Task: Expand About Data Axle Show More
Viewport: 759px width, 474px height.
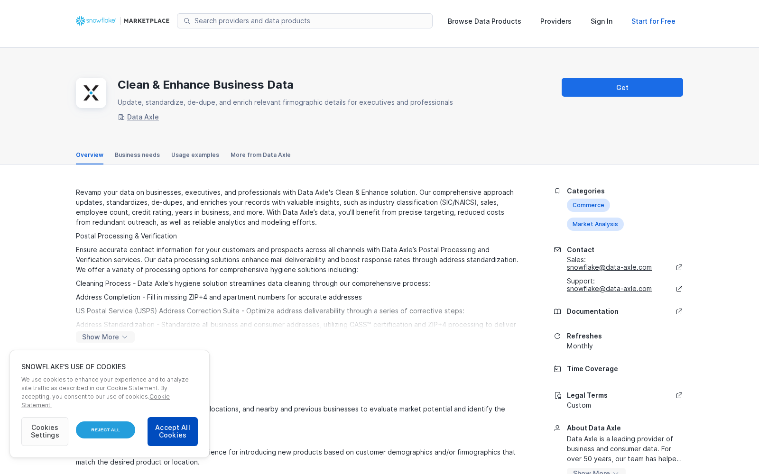Action: 596,472
